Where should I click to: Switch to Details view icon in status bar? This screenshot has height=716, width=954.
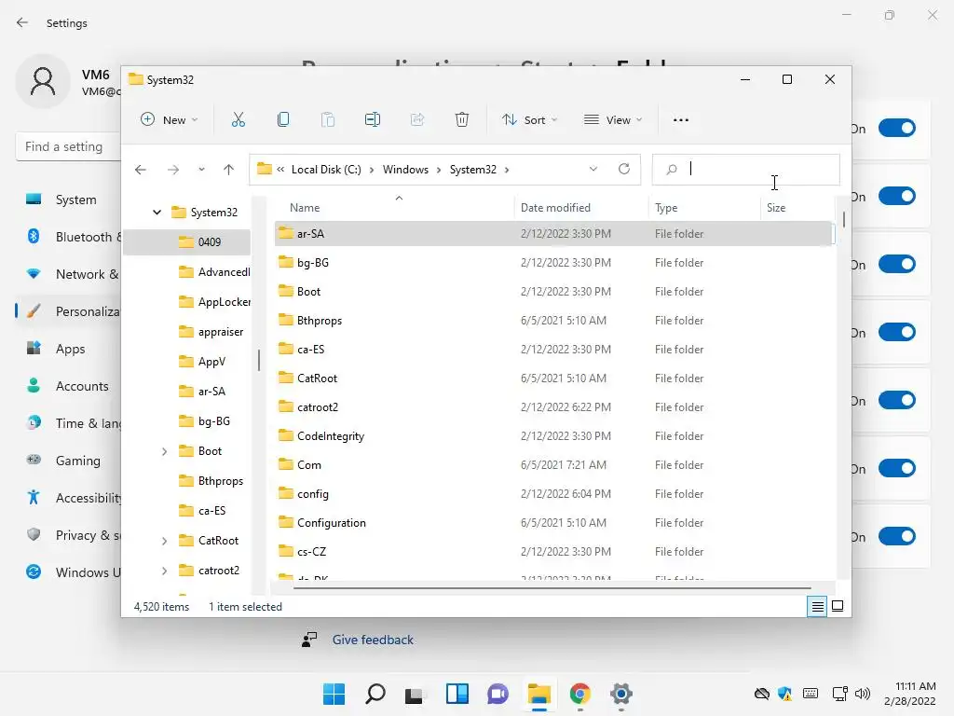pyautogui.click(x=817, y=606)
